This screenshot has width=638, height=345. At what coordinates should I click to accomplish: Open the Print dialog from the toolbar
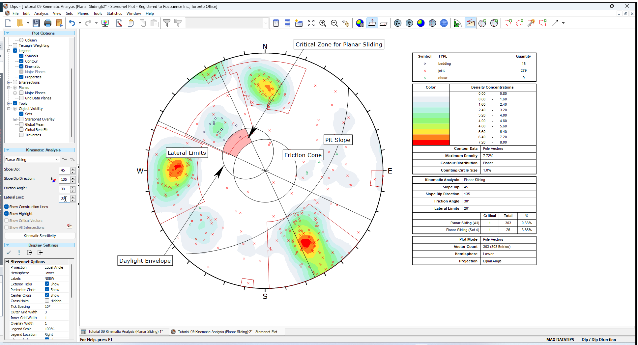(x=48, y=23)
